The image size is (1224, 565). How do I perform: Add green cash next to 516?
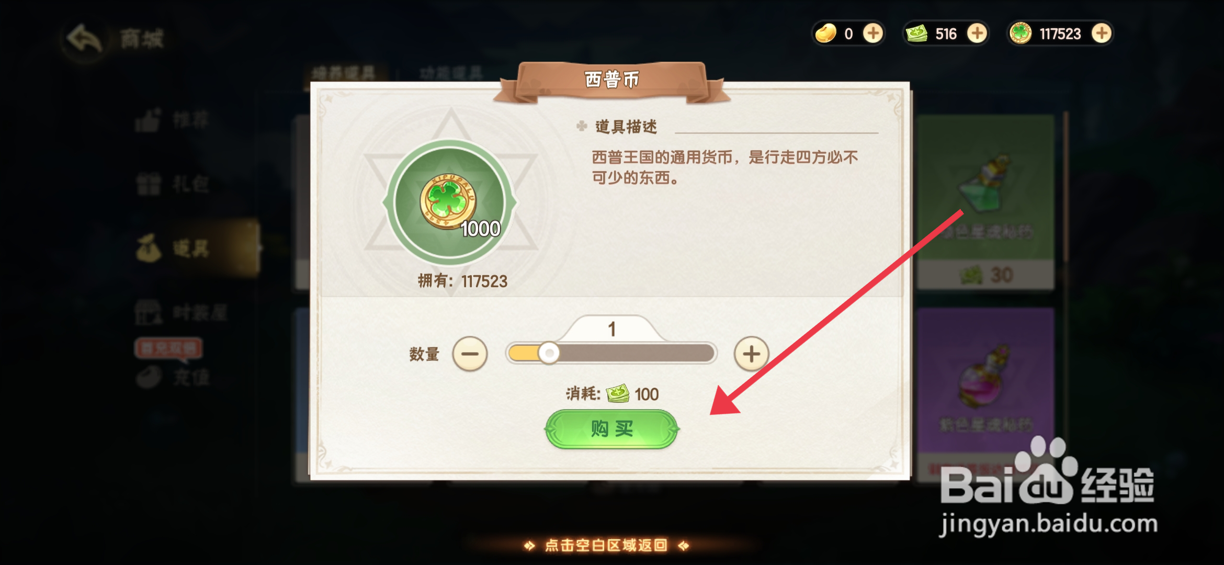(x=977, y=33)
